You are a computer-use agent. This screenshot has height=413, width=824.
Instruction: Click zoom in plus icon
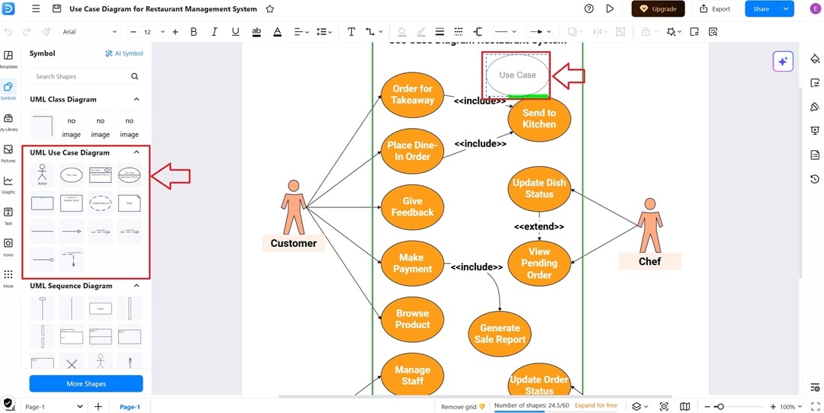coord(773,407)
